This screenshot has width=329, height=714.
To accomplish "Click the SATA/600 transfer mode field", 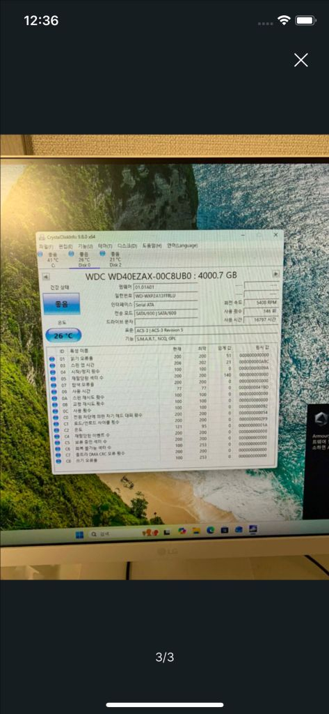I will 166,313.
